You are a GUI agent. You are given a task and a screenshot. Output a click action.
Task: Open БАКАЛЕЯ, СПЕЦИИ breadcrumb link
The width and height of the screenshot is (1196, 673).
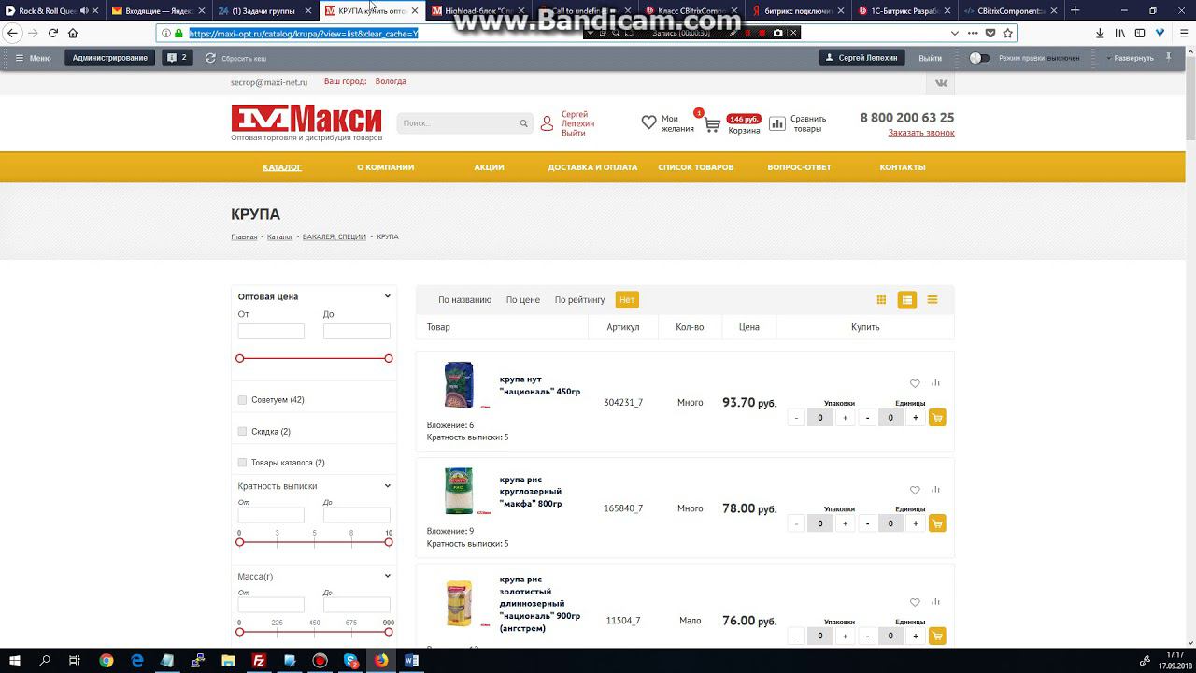[x=334, y=237]
